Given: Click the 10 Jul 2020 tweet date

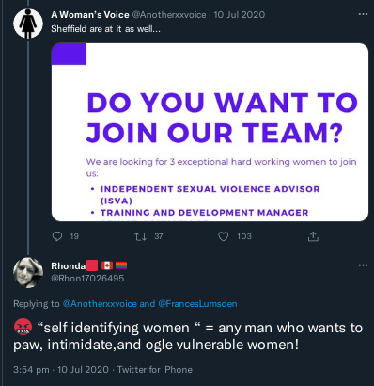Looking at the screenshot, I should coord(240,15).
